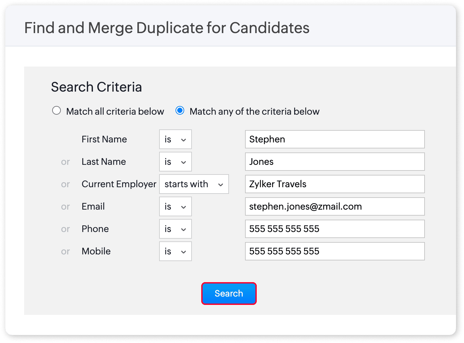Select the "Match all criteria below" radio button
This screenshot has height=343, width=464.
pyautogui.click(x=56, y=110)
